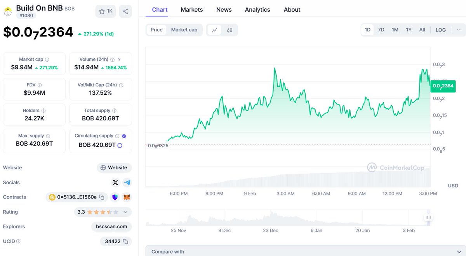Switch to line chart view icon
Viewport: 466px width, 256px height.
[214, 30]
